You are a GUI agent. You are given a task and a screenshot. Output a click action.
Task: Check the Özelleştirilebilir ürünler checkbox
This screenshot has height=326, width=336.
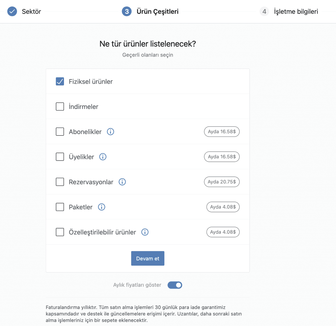[60, 232]
